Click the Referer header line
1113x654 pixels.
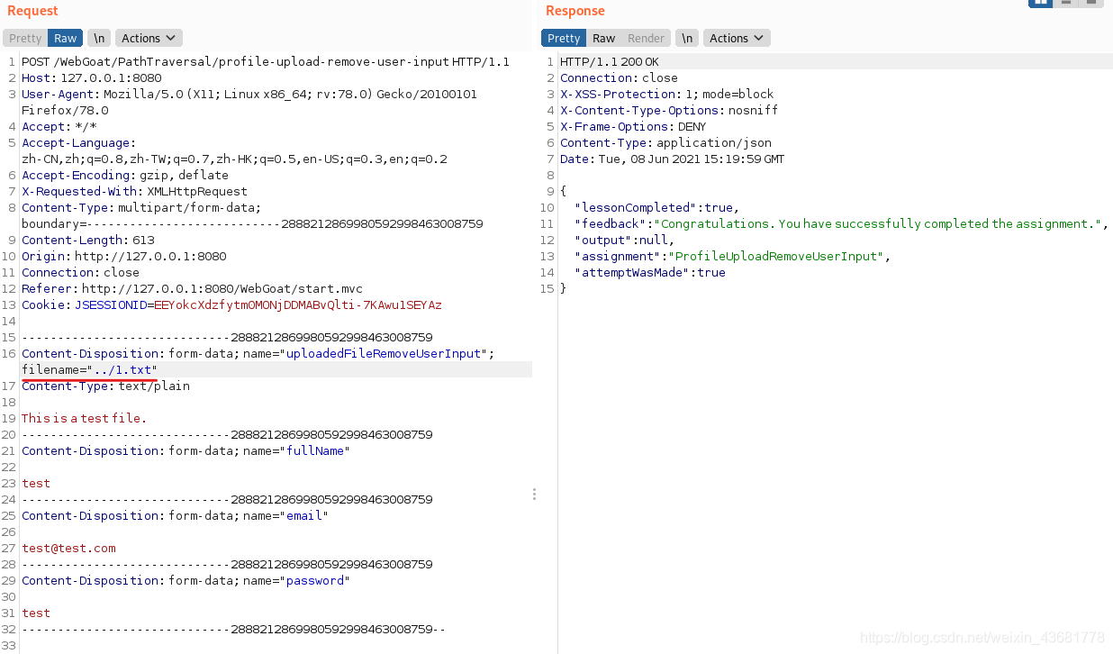click(x=193, y=288)
